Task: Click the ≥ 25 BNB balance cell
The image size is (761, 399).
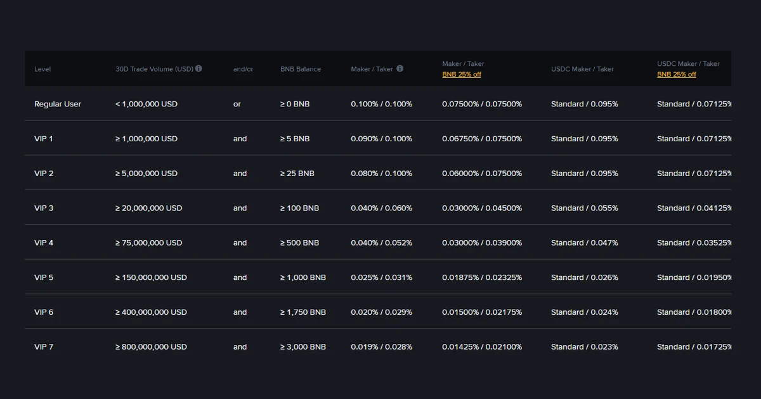Action: pyautogui.click(x=297, y=174)
